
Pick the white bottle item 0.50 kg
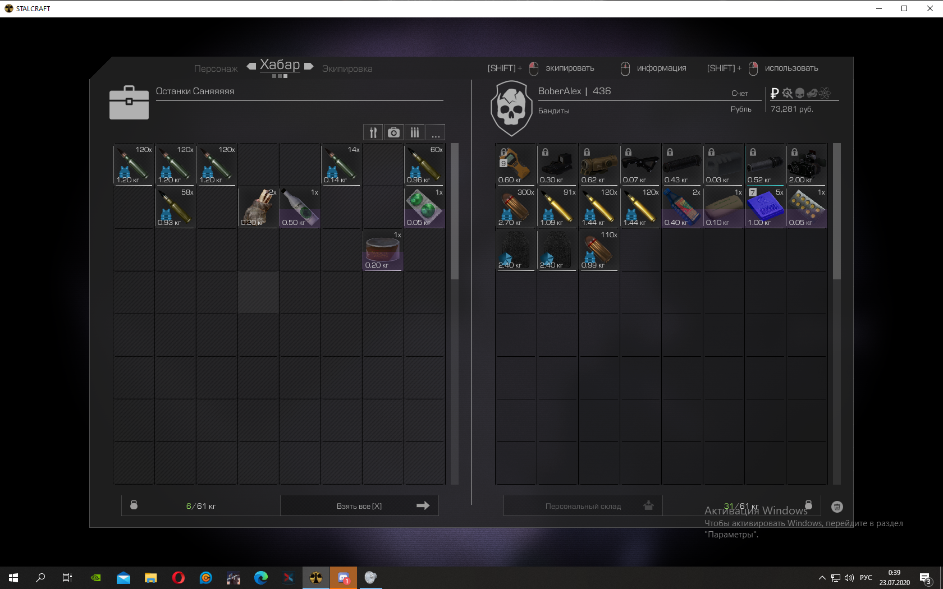[300, 207]
